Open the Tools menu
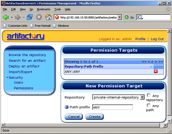 tap(57, 9)
